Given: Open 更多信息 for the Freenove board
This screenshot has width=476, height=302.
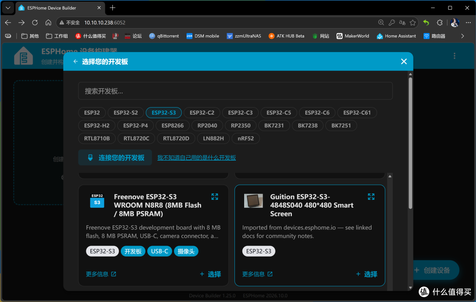Looking at the screenshot, I should tap(101, 274).
